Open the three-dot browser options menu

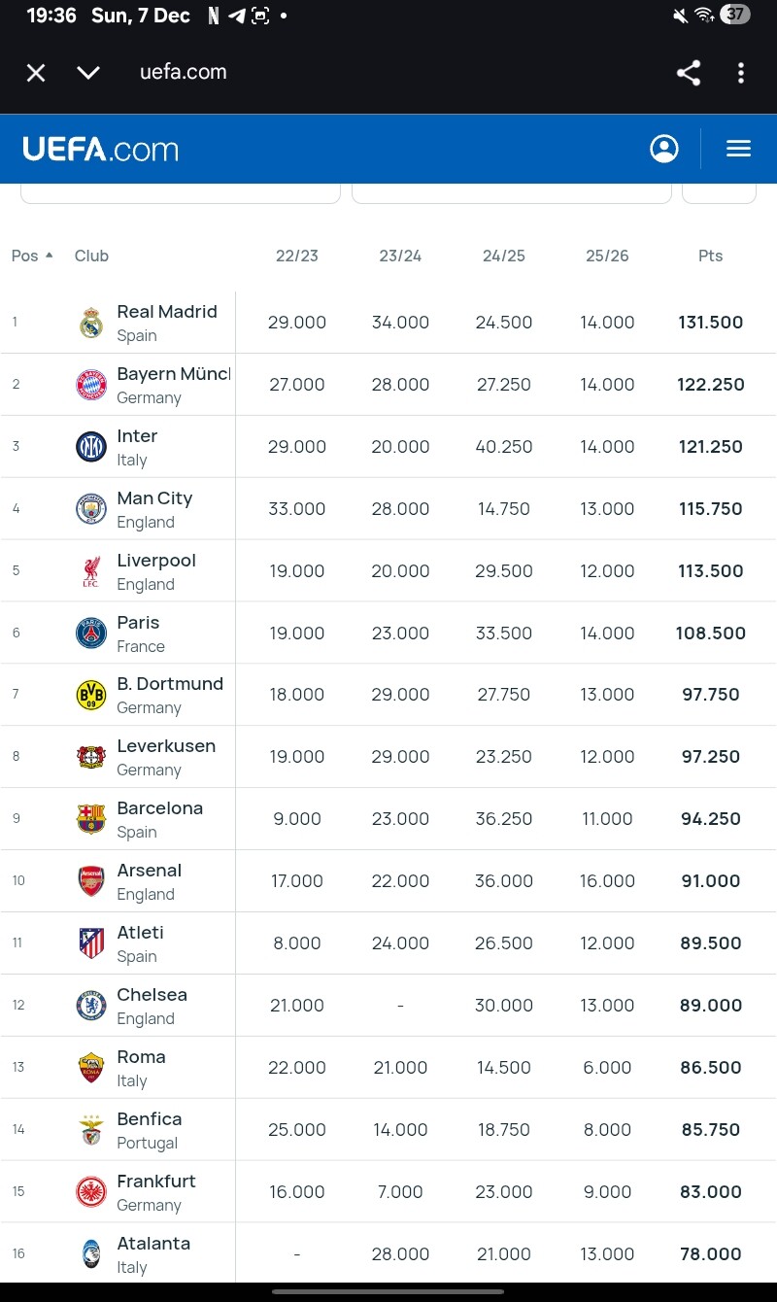pyautogui.click(x=741, y=73)
